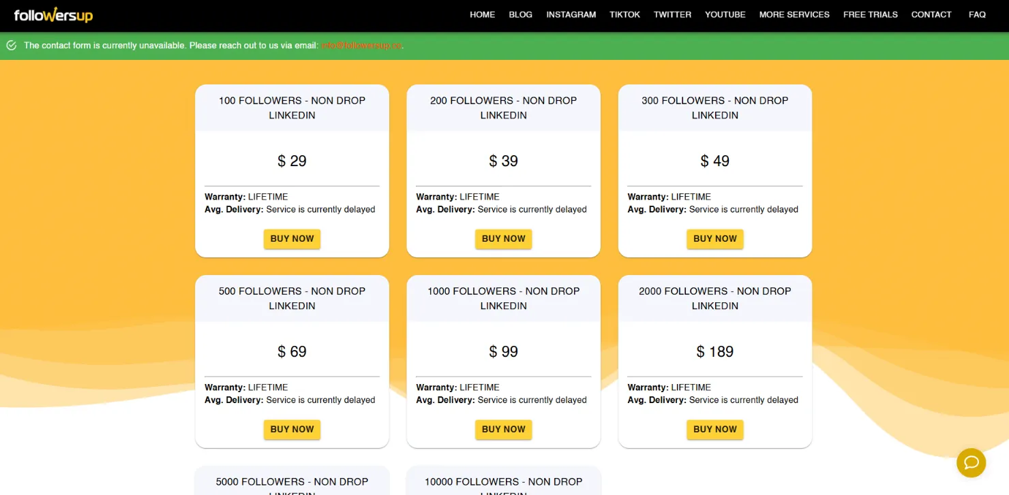Buy 100 LinkedIn followers for $29
This screenshot has width=1009, height=495.
292,239
